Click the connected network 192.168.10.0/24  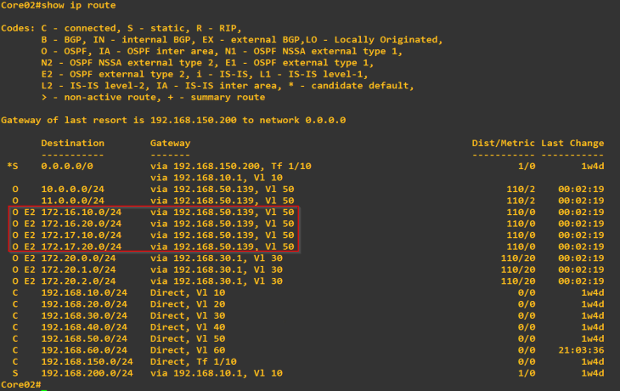[85, 292]
